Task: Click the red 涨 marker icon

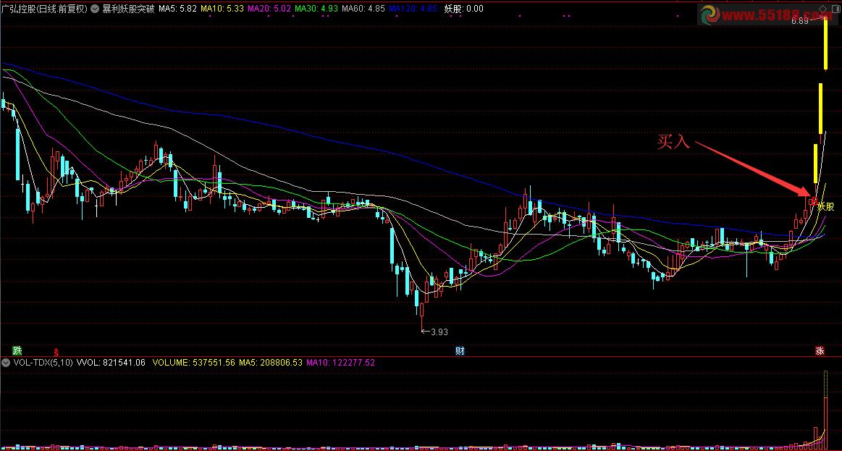Action: (820, 350)
